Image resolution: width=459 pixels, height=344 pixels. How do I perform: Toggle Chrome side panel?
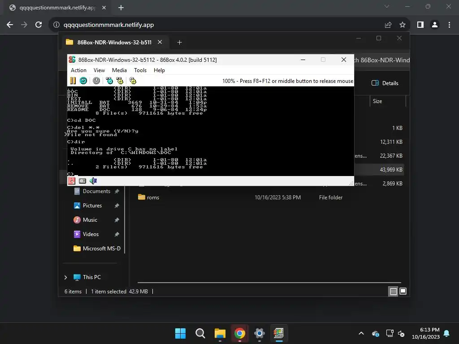click(420, 25)
